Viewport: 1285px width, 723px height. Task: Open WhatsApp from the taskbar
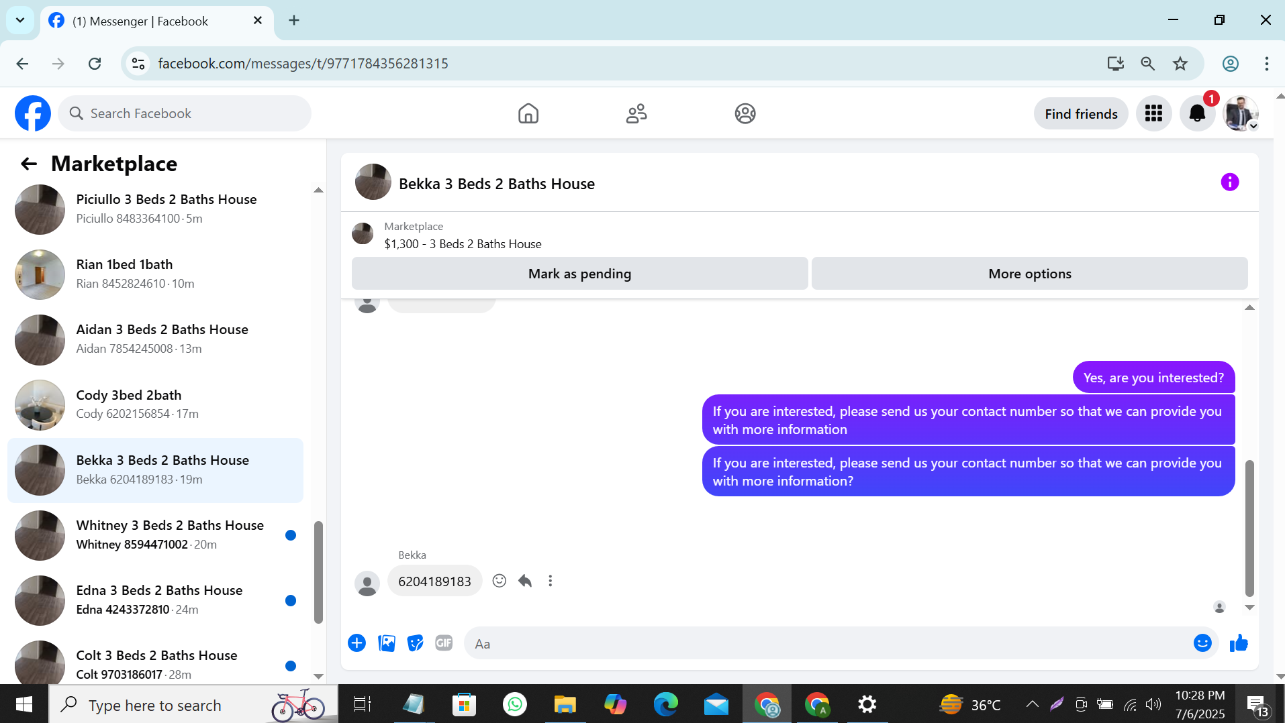(x=515, y=704)
